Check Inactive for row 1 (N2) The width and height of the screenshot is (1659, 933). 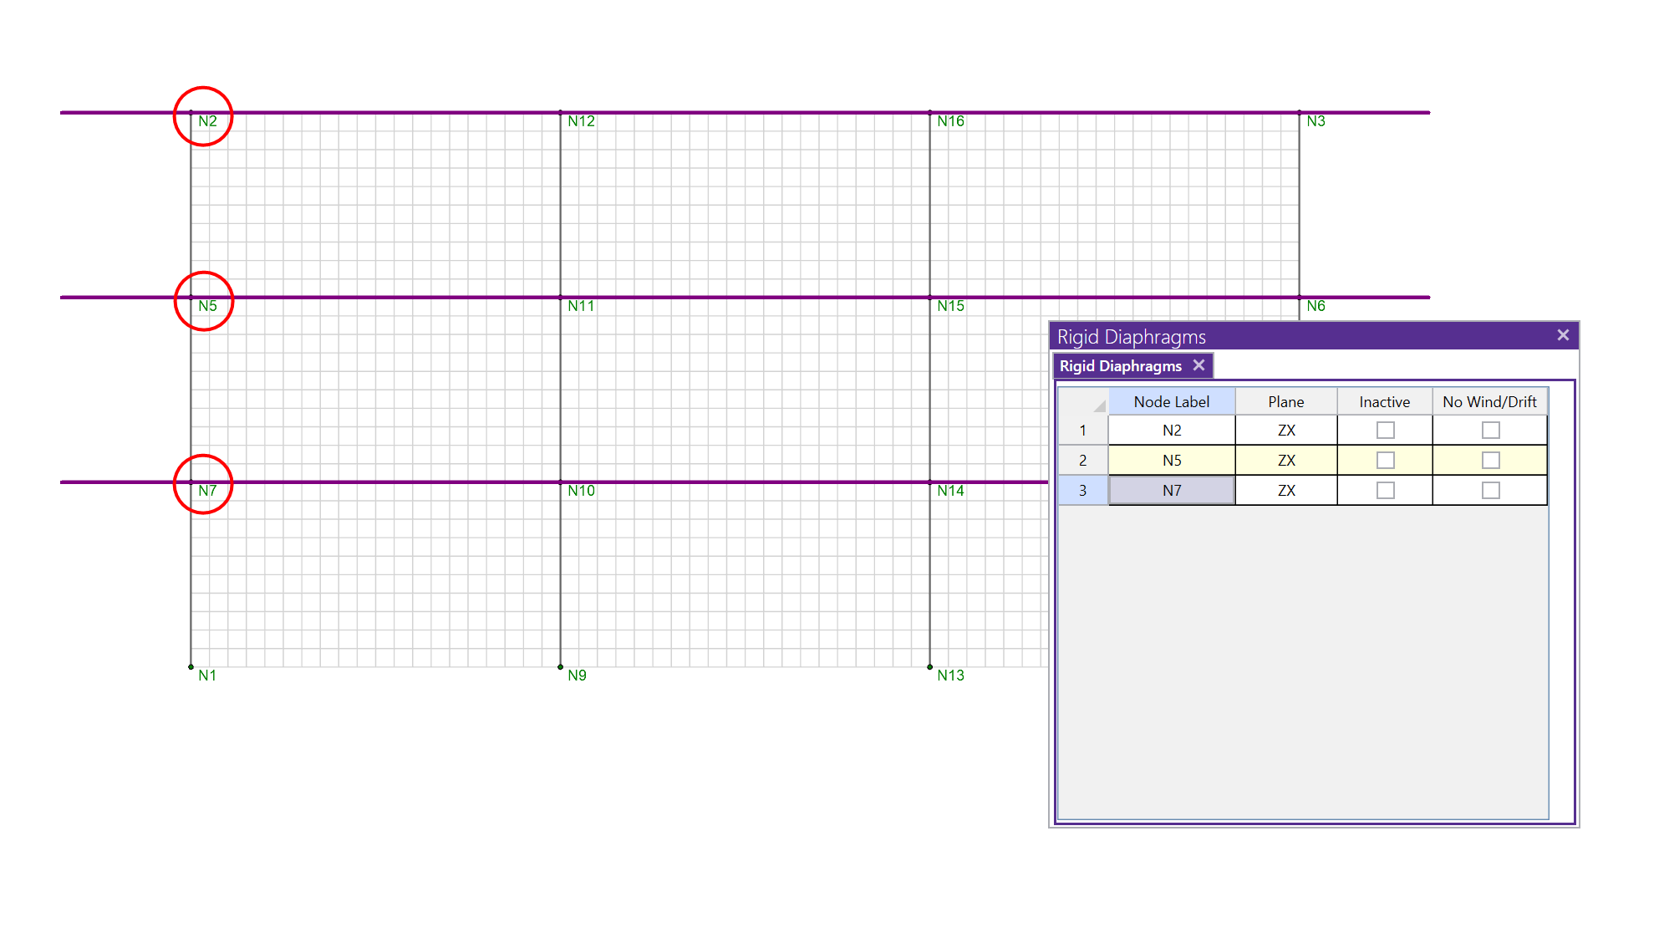pyautogui.click(x=1385, y=431)
